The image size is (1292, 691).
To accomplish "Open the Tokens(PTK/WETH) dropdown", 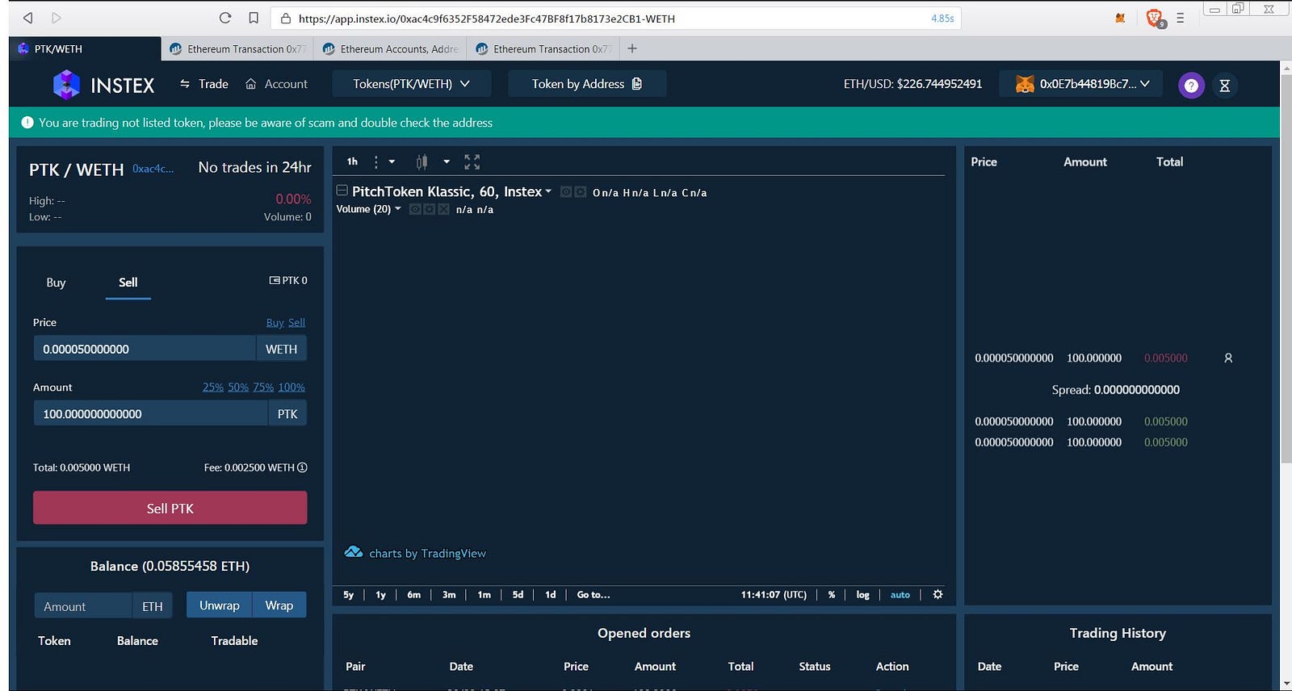I will [412, 84].
